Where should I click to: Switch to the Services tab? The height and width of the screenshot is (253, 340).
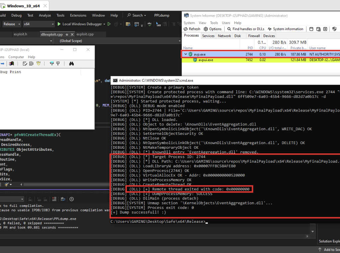[x=208, y=36]
